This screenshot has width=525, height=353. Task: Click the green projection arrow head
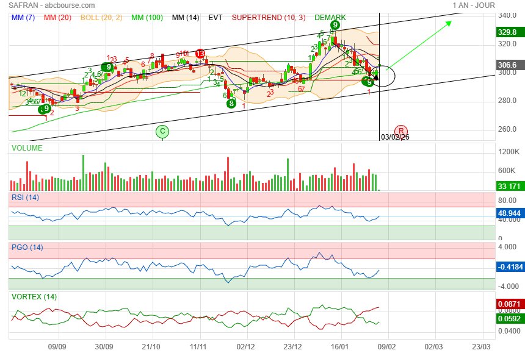(x=449, y=23)
